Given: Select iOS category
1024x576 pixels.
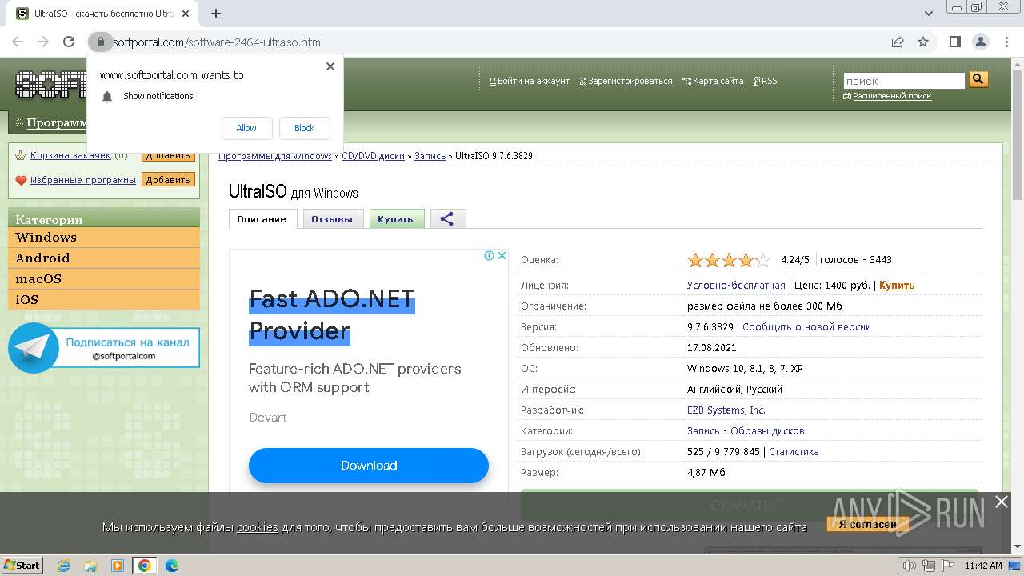Looking at the screenshot, I should pyautogui.click(x=104, y=300).
